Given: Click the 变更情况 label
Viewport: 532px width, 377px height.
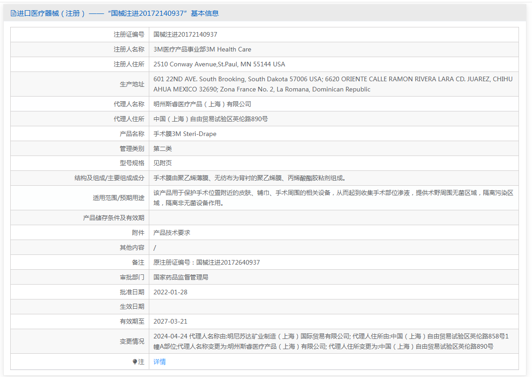Looking at the screenshot, I should [x=132, y=341].
